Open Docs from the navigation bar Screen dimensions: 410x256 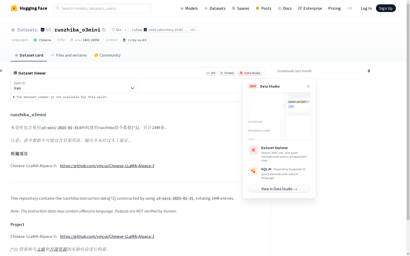click(285, 8)
